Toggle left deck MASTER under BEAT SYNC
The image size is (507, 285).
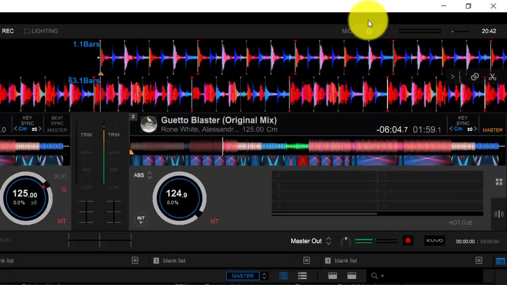pos(57,130)
